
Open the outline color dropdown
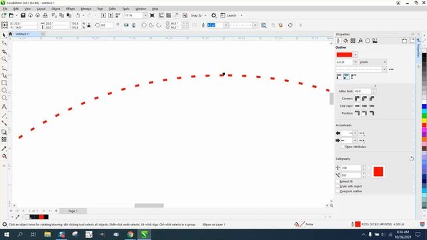(356, 55)
